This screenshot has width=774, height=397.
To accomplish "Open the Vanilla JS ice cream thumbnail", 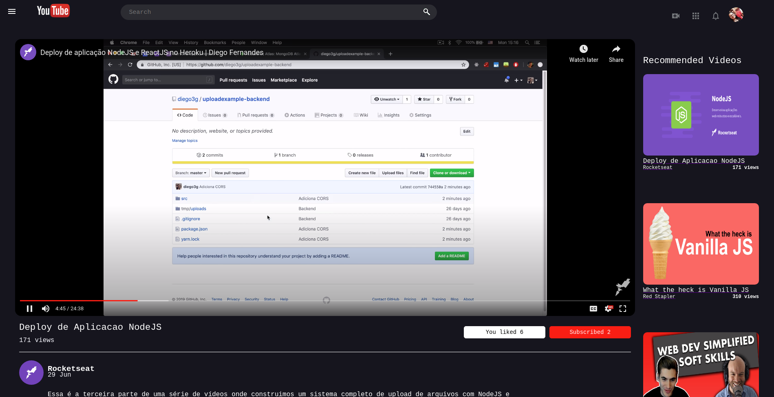I will pos(701,244).
